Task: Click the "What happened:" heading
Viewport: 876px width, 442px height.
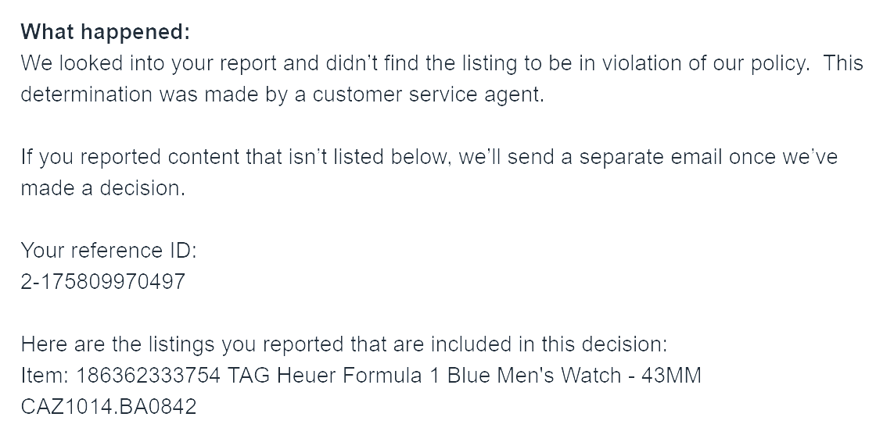Action: (x=106, y=32)
